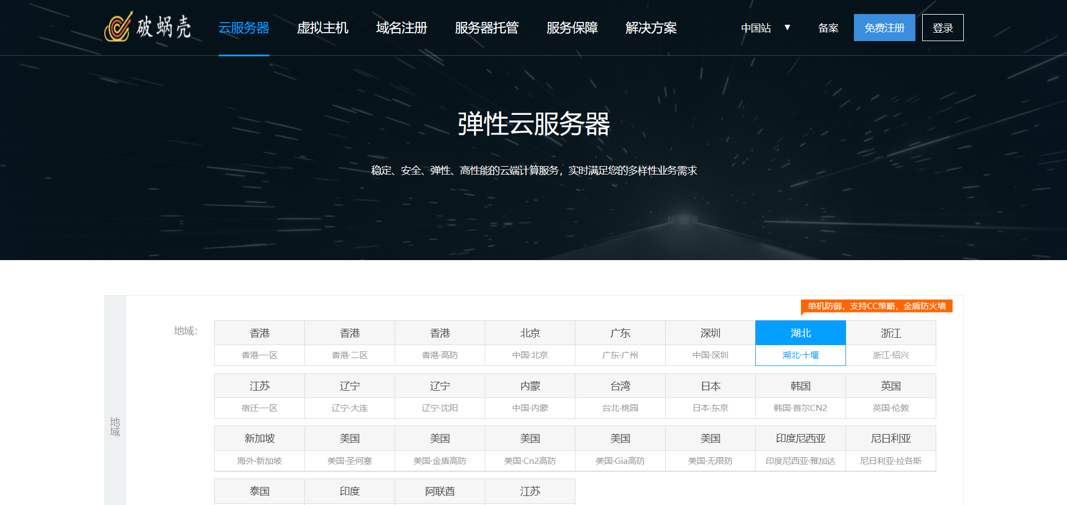Select 美国·圣何塞 region option

[349, 449]
